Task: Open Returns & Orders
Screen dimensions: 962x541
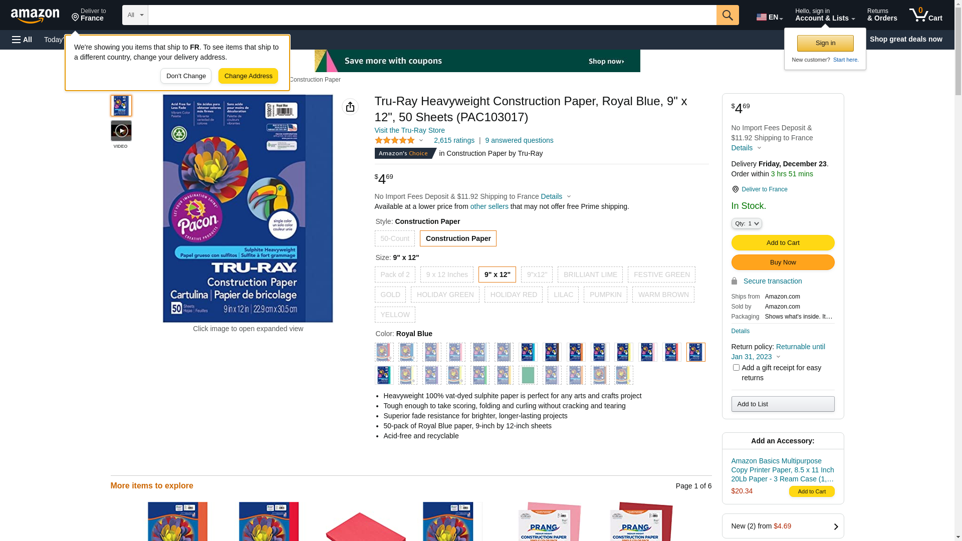Action: click(882, 15)
